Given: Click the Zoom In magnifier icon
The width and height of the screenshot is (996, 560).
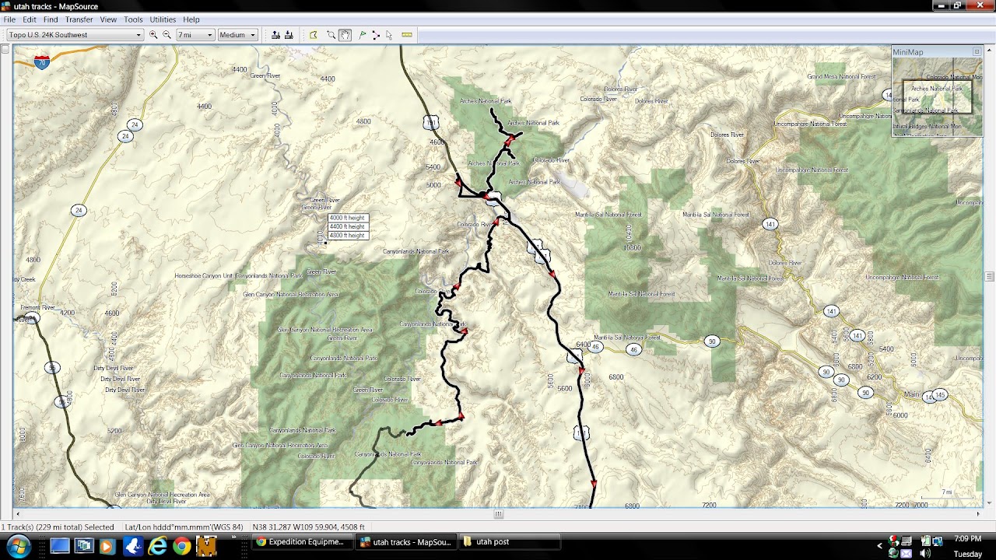Looking at the screenshot, I should pos(153,35).
